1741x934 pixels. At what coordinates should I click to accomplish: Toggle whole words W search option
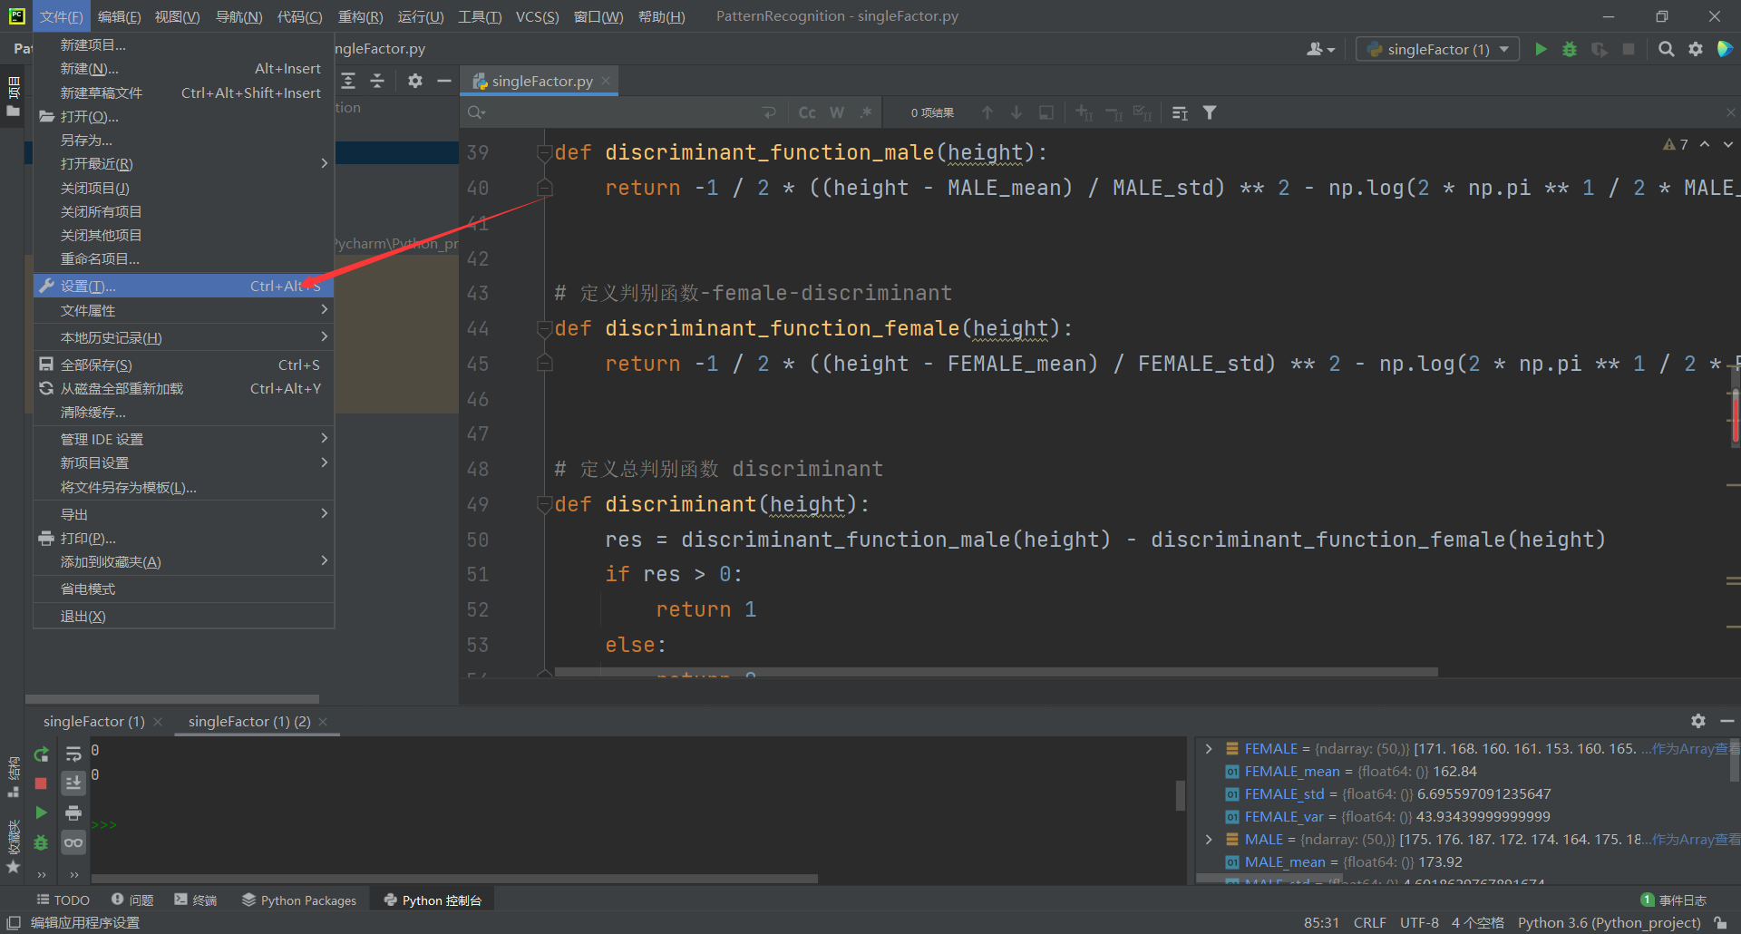pos(836,112)
